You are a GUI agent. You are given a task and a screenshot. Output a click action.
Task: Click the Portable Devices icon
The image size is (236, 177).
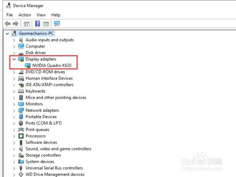pos(21,117)
